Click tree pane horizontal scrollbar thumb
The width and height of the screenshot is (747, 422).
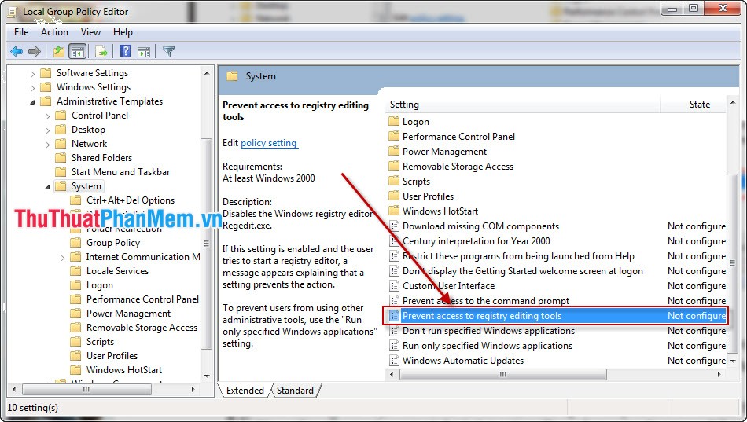[86, 389]
